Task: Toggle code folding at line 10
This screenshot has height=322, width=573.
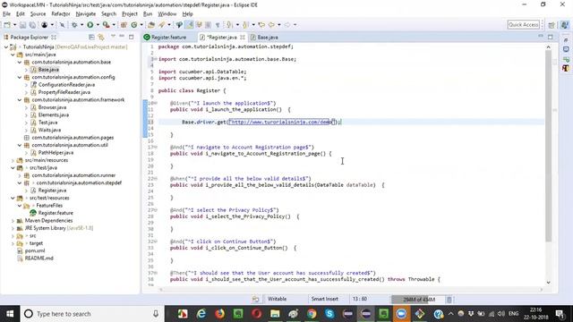Action: 156,104
